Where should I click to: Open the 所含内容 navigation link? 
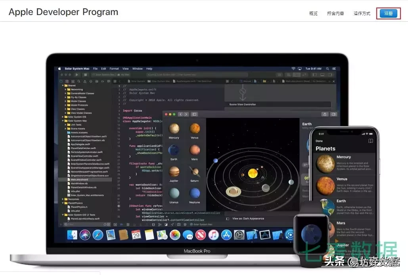335,13
